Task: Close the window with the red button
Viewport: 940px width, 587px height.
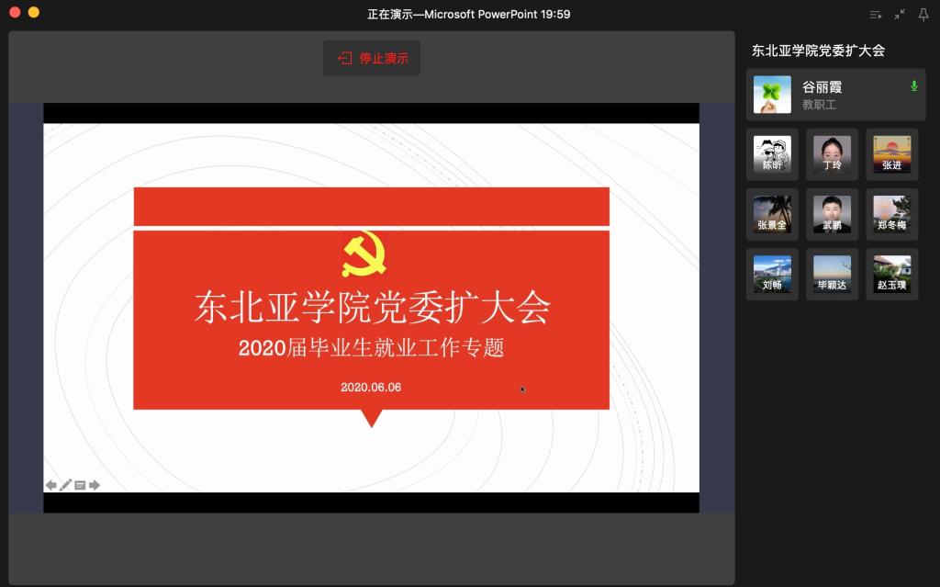Action: 15,12
